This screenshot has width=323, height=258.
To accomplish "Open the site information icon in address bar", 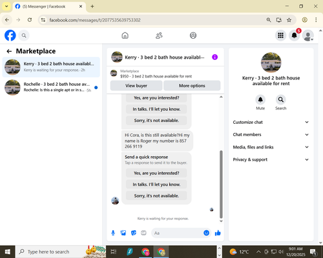I will (x=43, y=20).
